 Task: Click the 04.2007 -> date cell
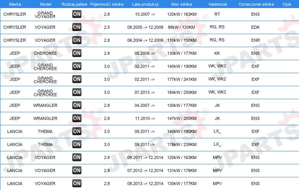pyautogui.click(x=145, y=105)
